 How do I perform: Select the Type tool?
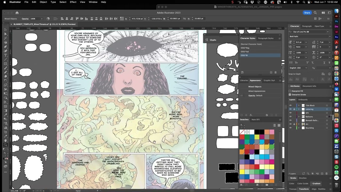click(5, 55)
